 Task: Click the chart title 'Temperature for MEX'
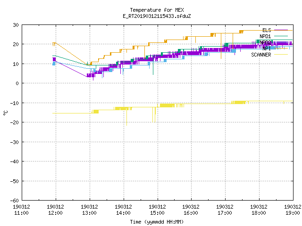point(157,10)
